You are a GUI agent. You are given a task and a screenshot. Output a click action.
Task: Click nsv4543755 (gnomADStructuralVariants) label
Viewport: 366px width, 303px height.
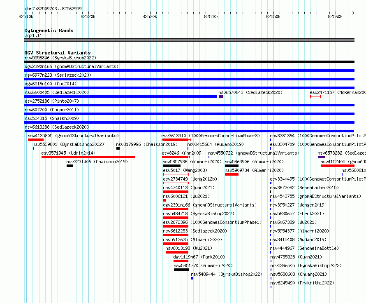coord(315,196)
